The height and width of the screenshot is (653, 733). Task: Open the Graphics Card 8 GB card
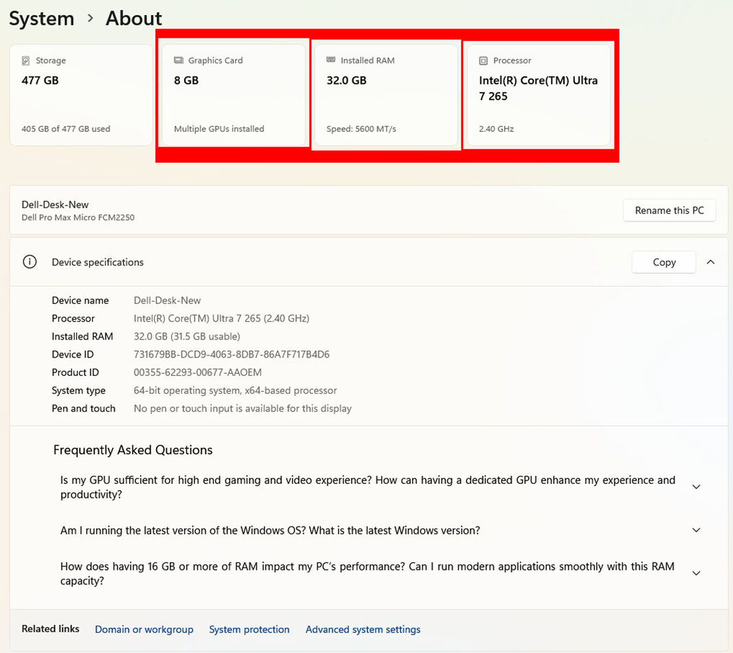[x=234, y=95]
